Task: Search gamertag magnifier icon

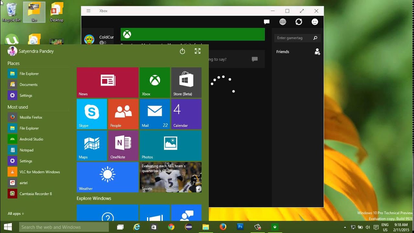Action: pos(315,38)
